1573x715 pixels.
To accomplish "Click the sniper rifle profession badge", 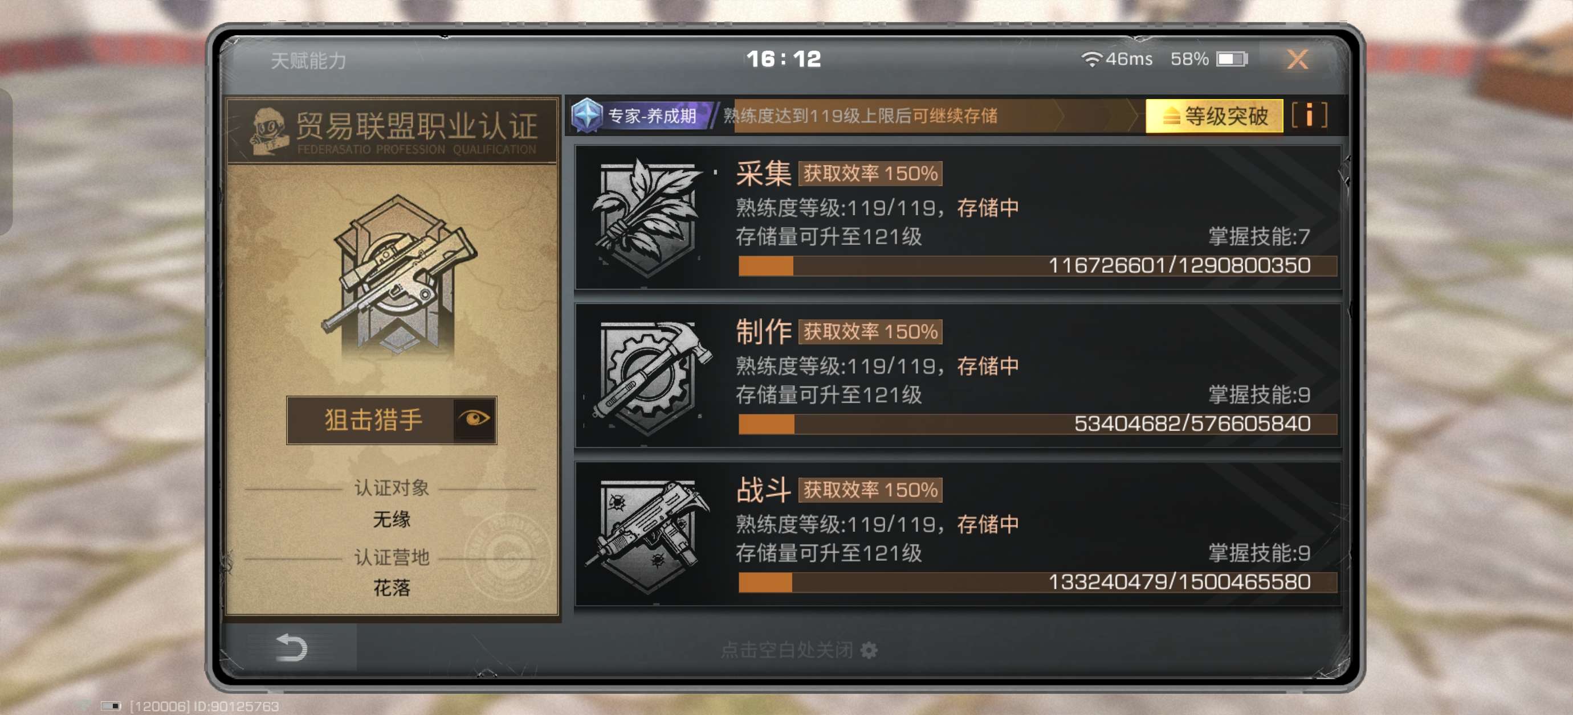I will tap(398, 274).
